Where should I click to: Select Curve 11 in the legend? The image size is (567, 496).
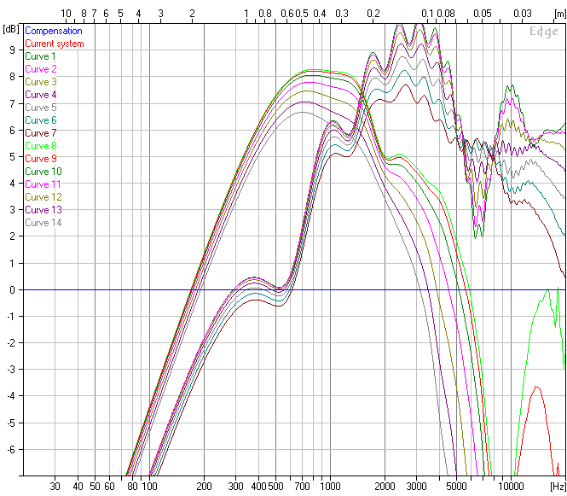43,184
